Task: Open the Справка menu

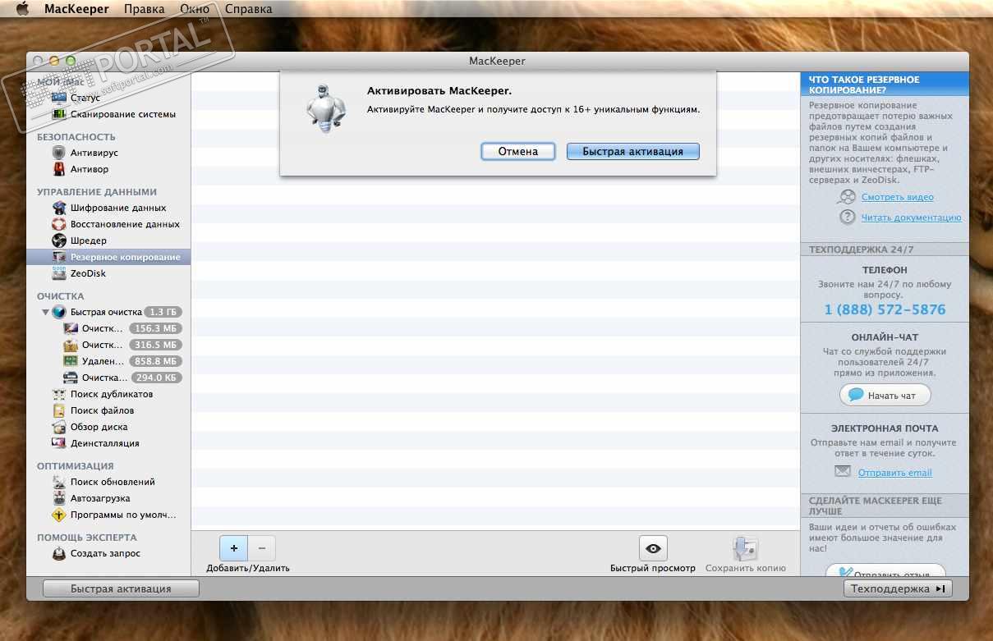Action: [x=248, y=9]
